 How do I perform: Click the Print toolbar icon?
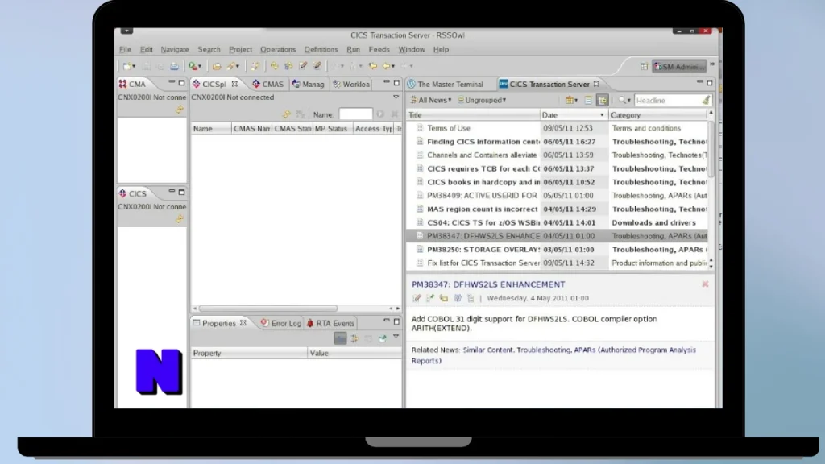pos(174,66)
